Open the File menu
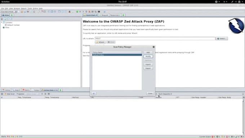Screen dimensions: 245x138 point(3,8)
